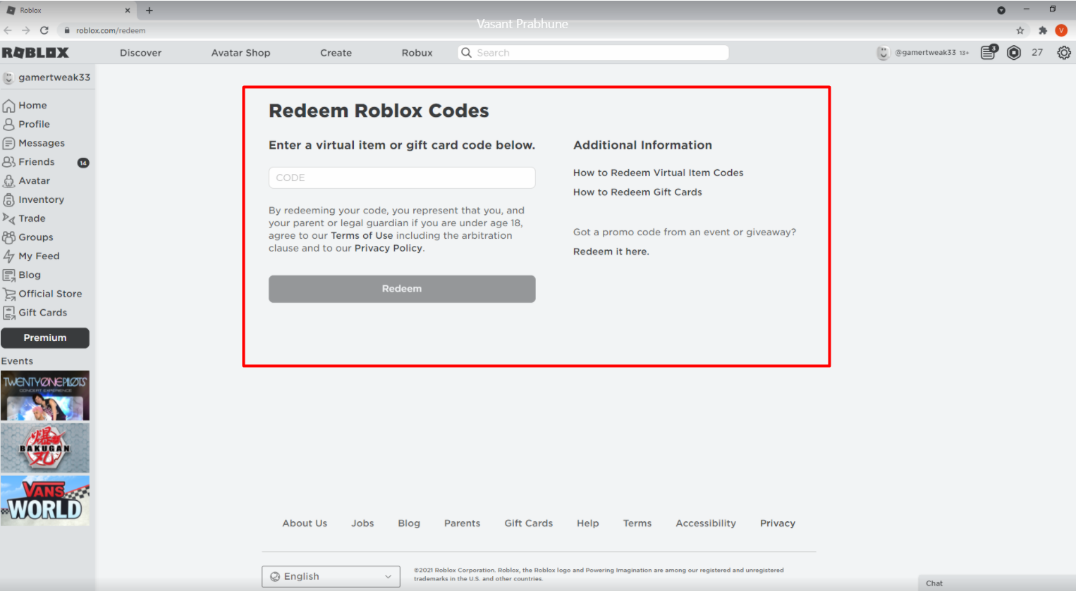
Task: Click the gamertweak33 username in sidebar
Action: (54, 77)
